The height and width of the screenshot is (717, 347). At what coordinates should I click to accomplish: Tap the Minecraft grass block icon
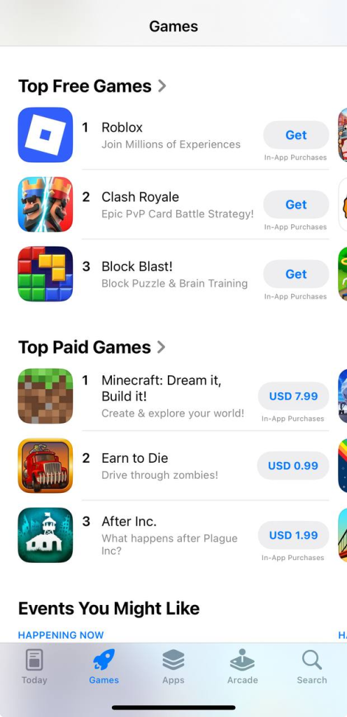45,396
